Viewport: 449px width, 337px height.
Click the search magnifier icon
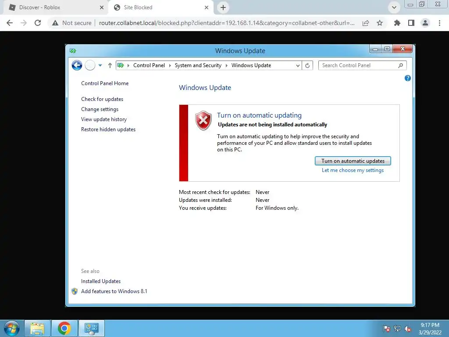click(x=401, y=65)
